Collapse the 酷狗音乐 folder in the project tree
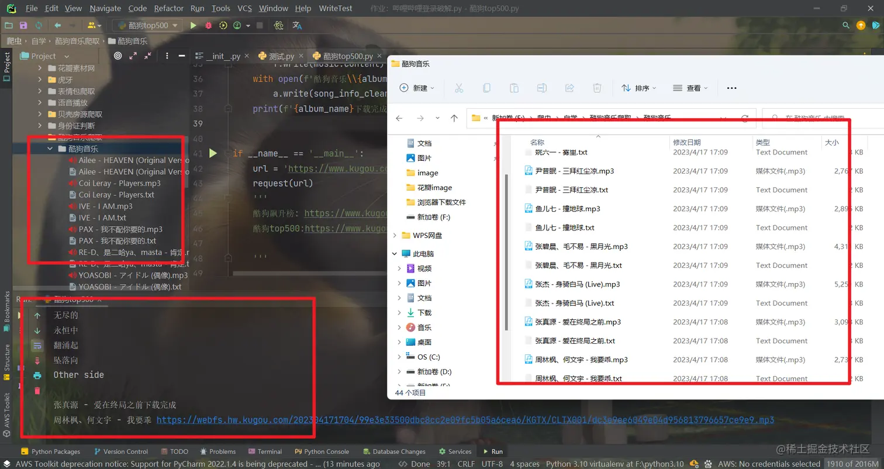This screenshot has height=469, width=884. pos(51,149)
